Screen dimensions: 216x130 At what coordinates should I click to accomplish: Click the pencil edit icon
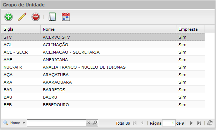tap(22, 17)
